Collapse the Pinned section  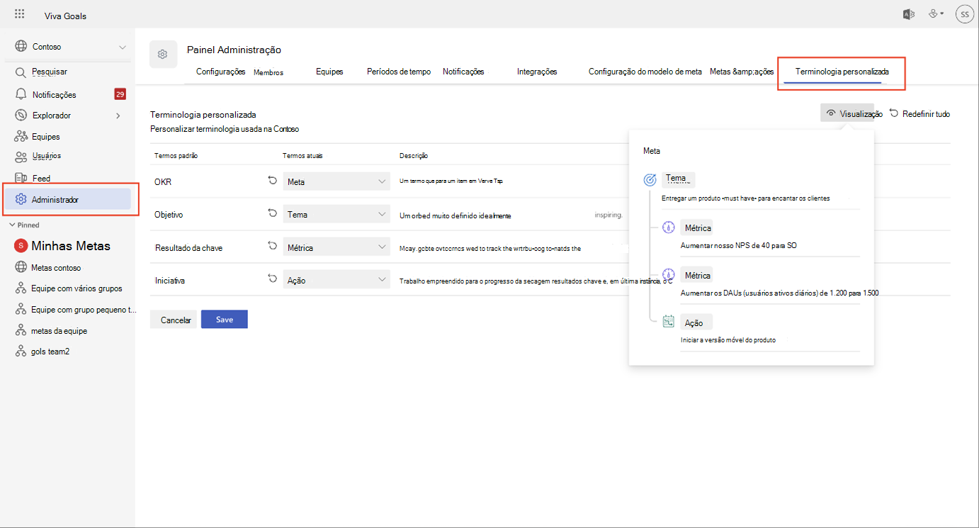click(24, 225)
